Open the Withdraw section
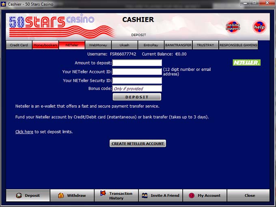 [72, 195]
